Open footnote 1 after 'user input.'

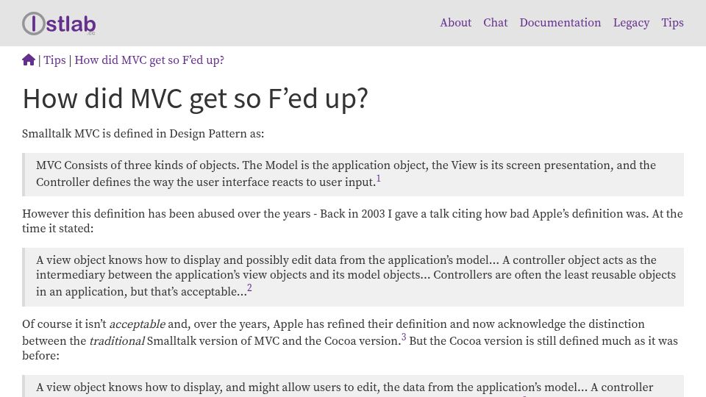[x=379, y=179]
